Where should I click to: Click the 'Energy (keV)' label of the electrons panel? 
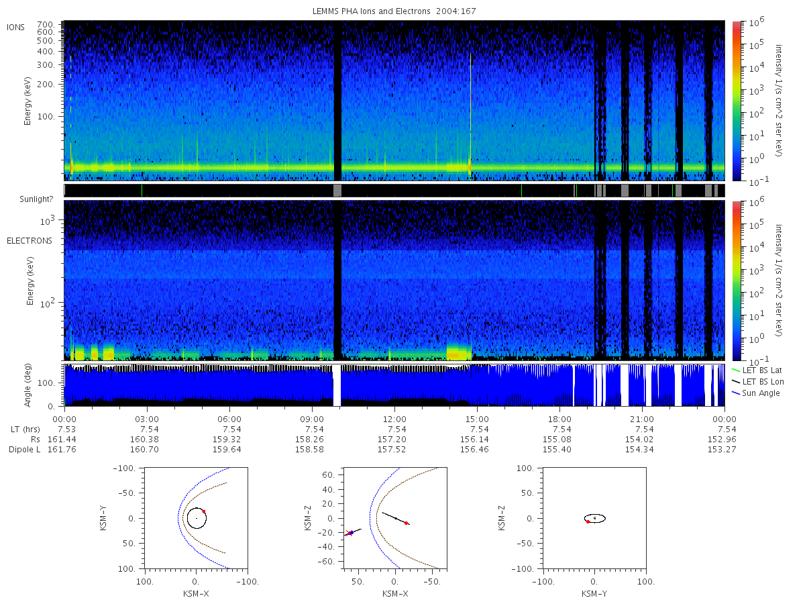pyautogui.click(x=32, y=281)
